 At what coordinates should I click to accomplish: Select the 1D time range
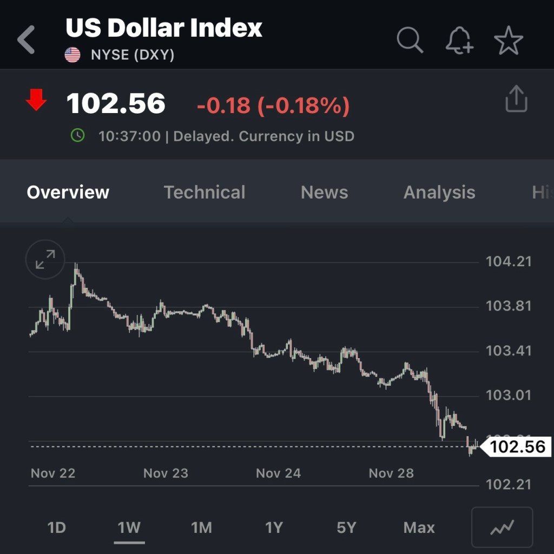tap(56, 527)
